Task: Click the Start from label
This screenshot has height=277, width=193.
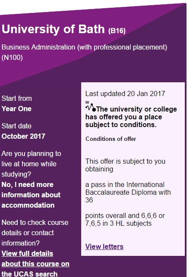Action: pyautogui.click(x=17, y=98)
